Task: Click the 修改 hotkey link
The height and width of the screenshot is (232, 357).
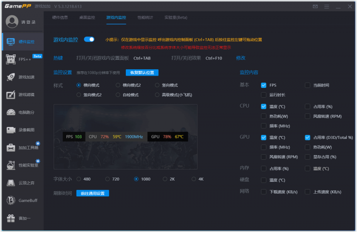Action: [241, 58]
